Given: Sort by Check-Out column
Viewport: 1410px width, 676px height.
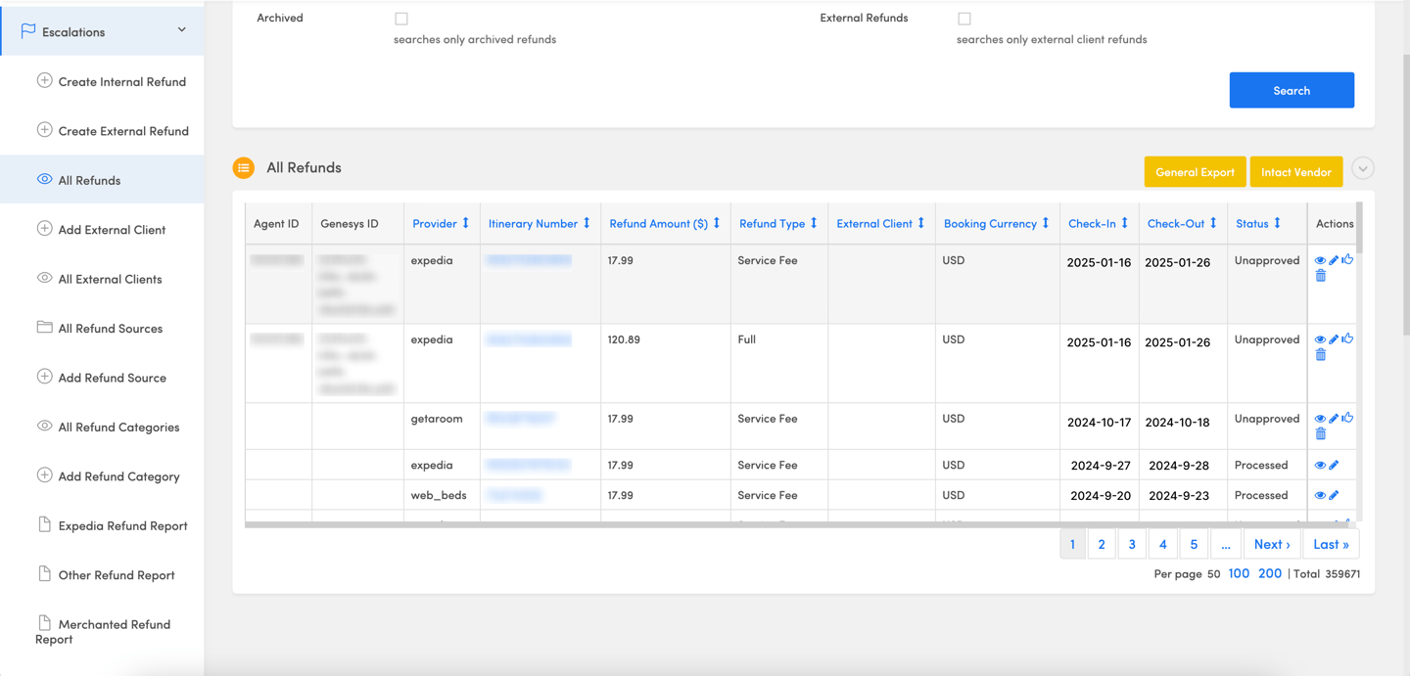Looking at the screenshot, I should 1182,223.
